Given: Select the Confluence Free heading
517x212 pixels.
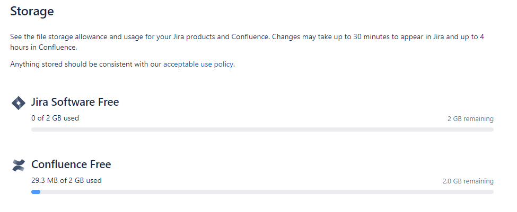Looking at the screenshot, I should coord(71,164).
